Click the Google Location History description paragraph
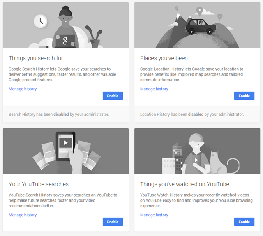This screenshot has width=263, height=236. [192, 74]
